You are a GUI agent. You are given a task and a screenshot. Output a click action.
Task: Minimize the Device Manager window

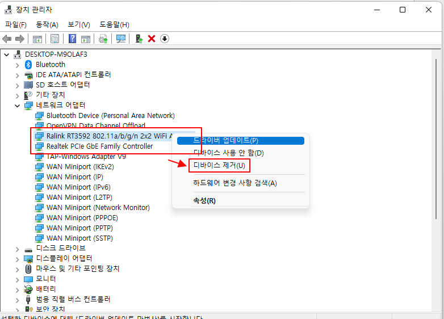(377, 10)
